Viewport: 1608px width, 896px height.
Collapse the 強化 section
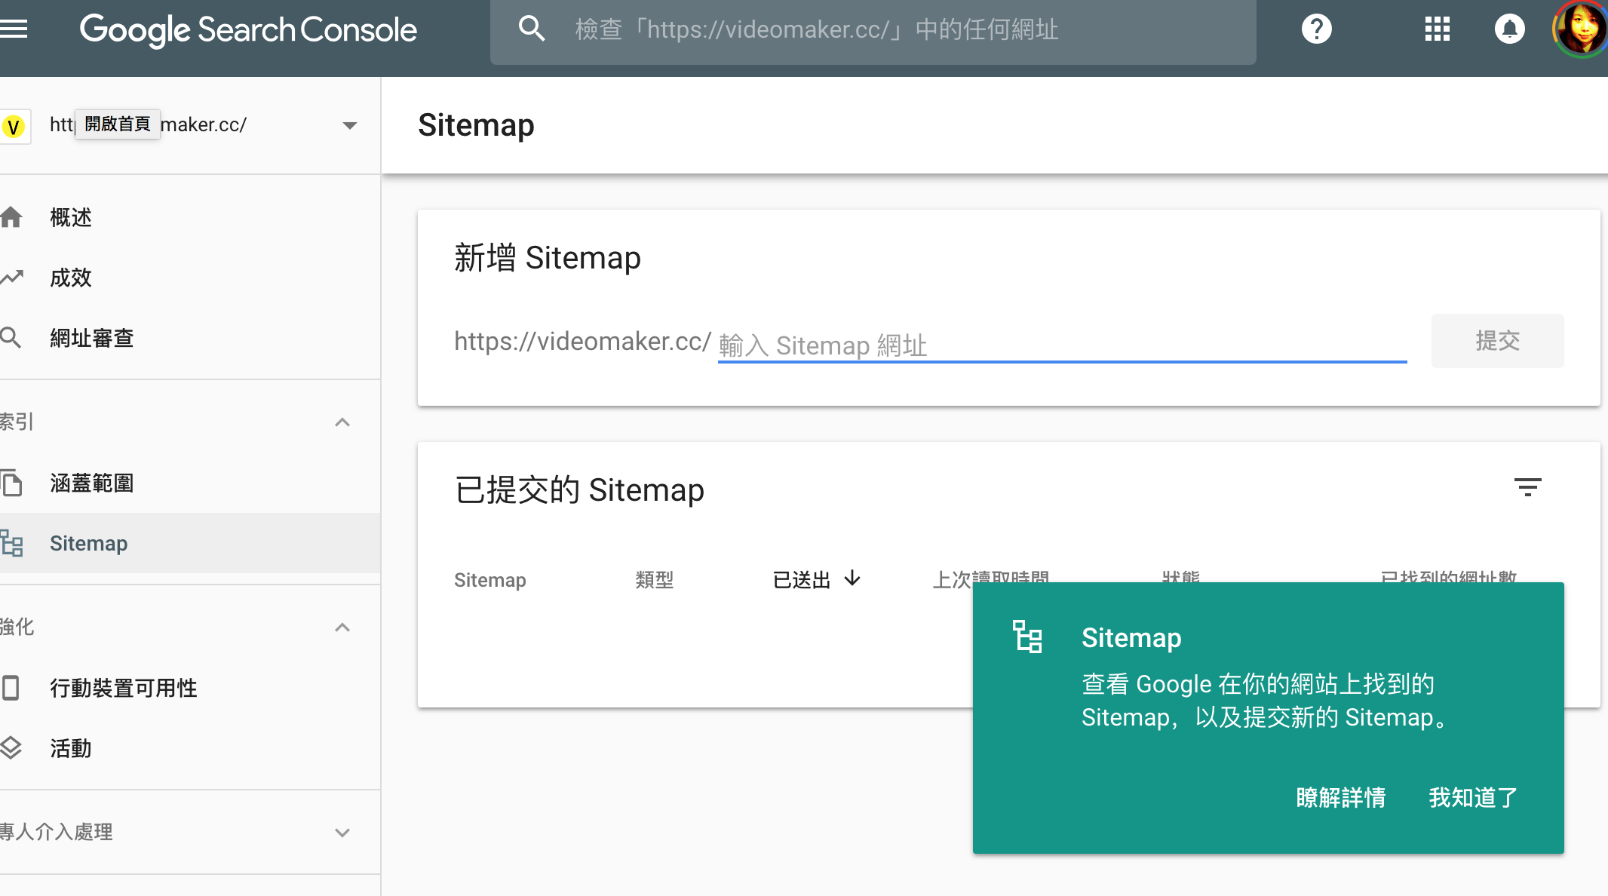point(342,628)
